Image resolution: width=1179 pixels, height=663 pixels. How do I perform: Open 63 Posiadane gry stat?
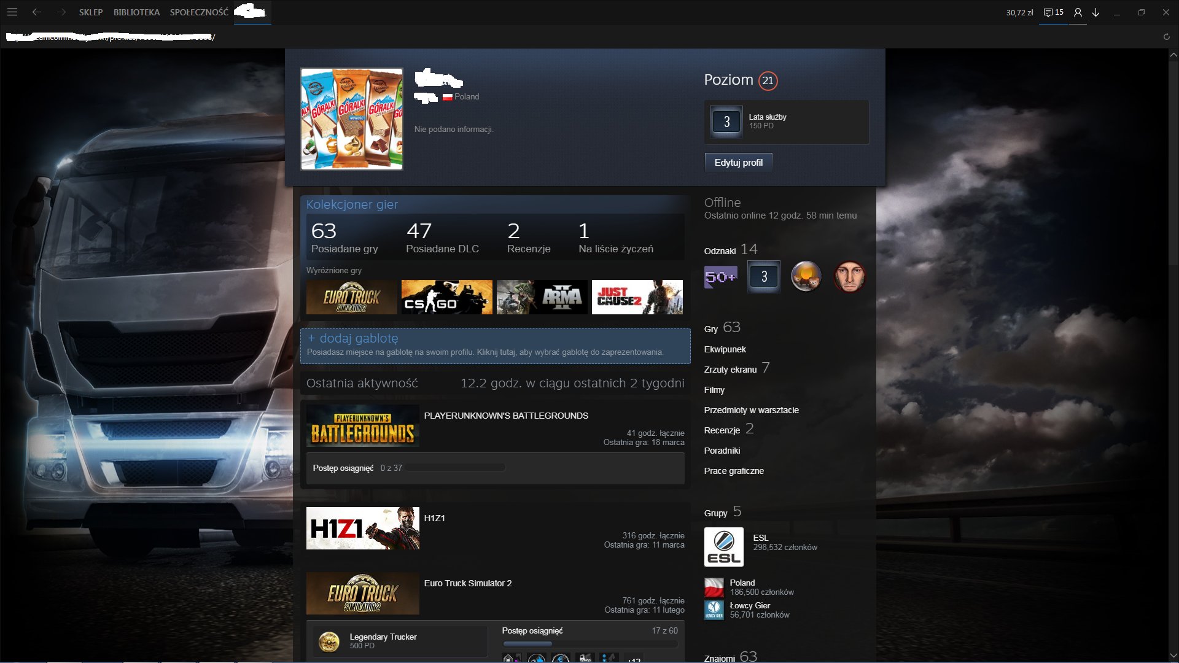tap(344, 238)
